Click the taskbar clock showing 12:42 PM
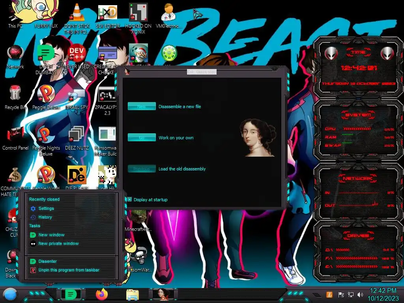This screenshot has width=404, height=303. click(383, 294)
